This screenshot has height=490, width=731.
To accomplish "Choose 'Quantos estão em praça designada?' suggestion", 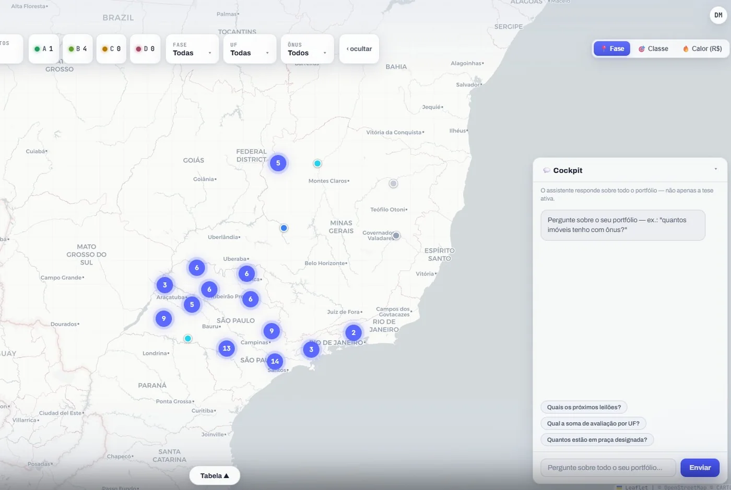I will pyautogui.click(x=597, y=439).
